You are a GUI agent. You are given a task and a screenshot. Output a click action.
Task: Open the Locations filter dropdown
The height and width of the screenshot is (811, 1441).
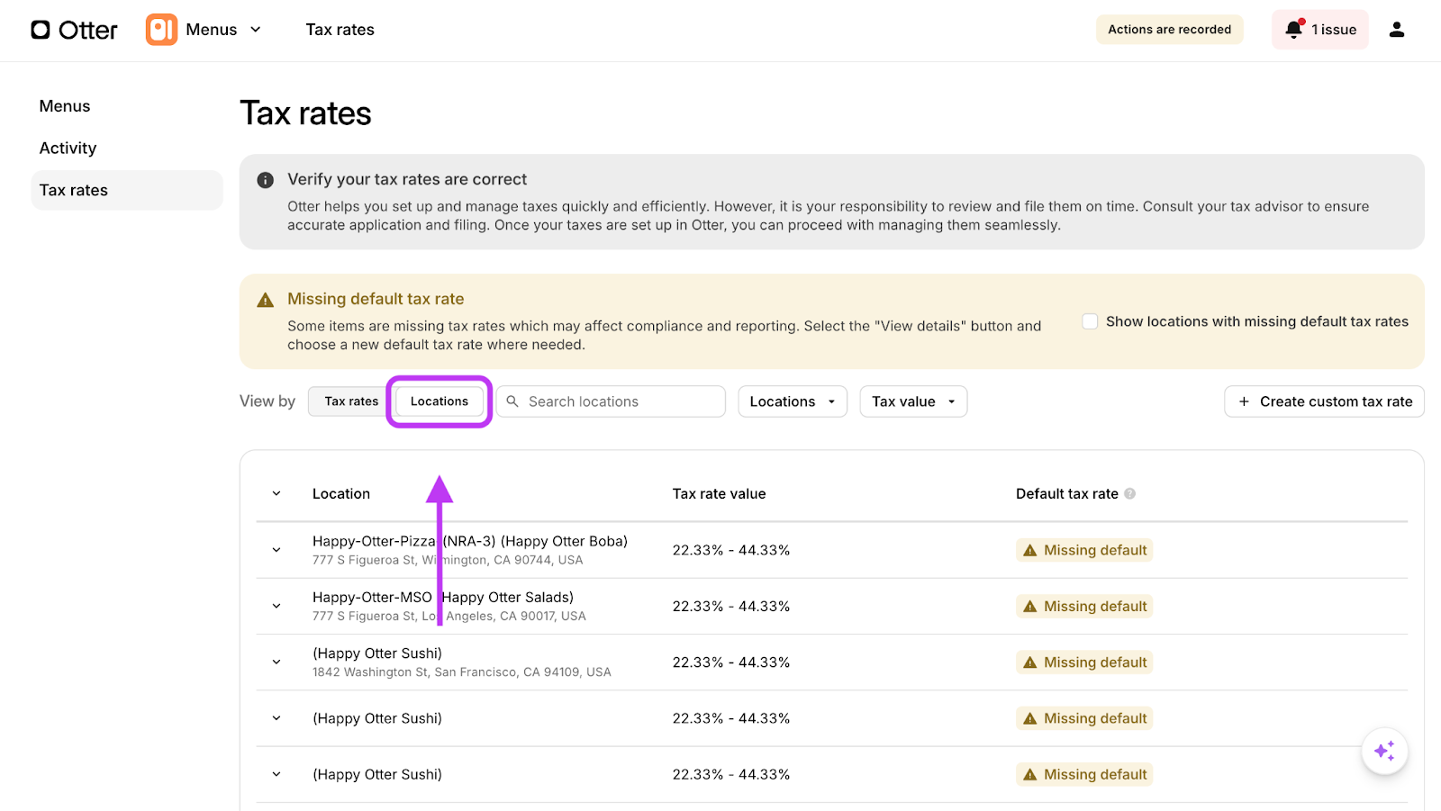click(x=792, y=401)
